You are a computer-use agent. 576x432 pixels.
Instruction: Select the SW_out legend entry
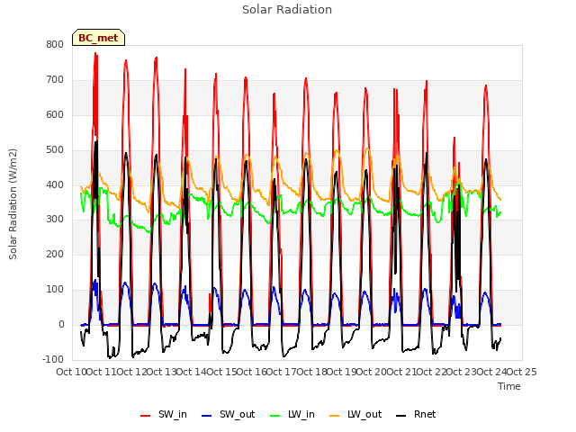click(x=228, y=414)
